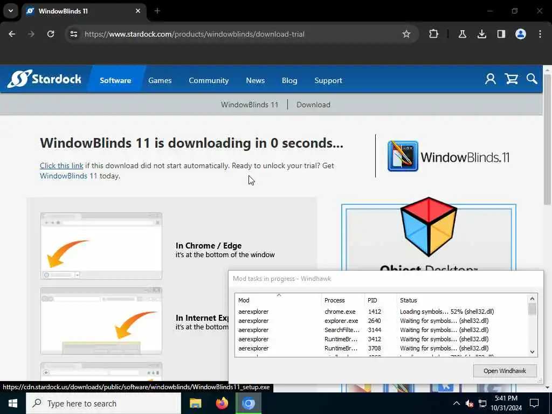Click the WindowBlinds 11 purchase link

(x=68, y=176)
